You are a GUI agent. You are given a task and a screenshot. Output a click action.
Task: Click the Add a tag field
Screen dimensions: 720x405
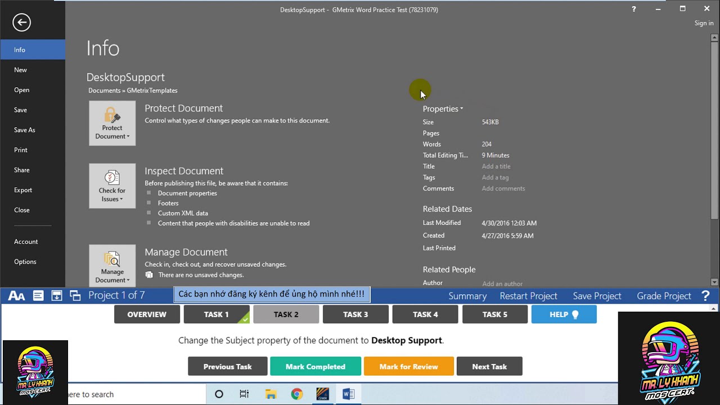(495, 177)
